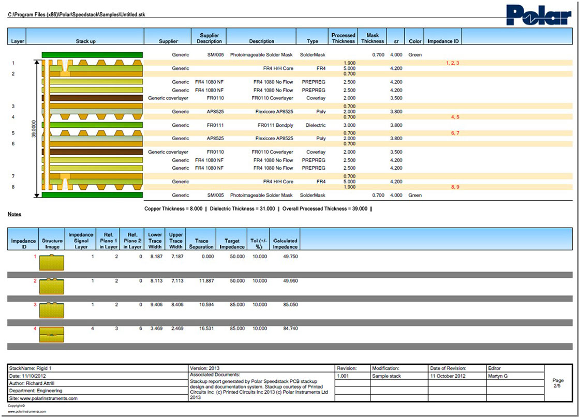The width and height of the screenshot is (579, 417).
Task: Click the Notes heading
Action: [14, 214]
